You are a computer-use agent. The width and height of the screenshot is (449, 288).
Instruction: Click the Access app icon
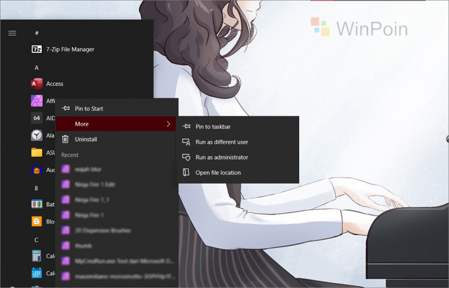[36, 84]
